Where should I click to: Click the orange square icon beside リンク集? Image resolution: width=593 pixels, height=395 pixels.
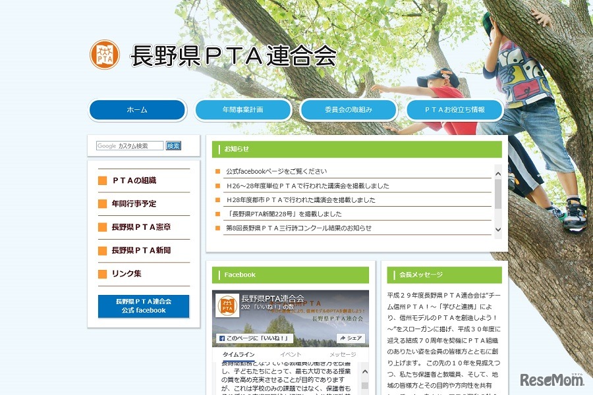click(x=103, y=273)
